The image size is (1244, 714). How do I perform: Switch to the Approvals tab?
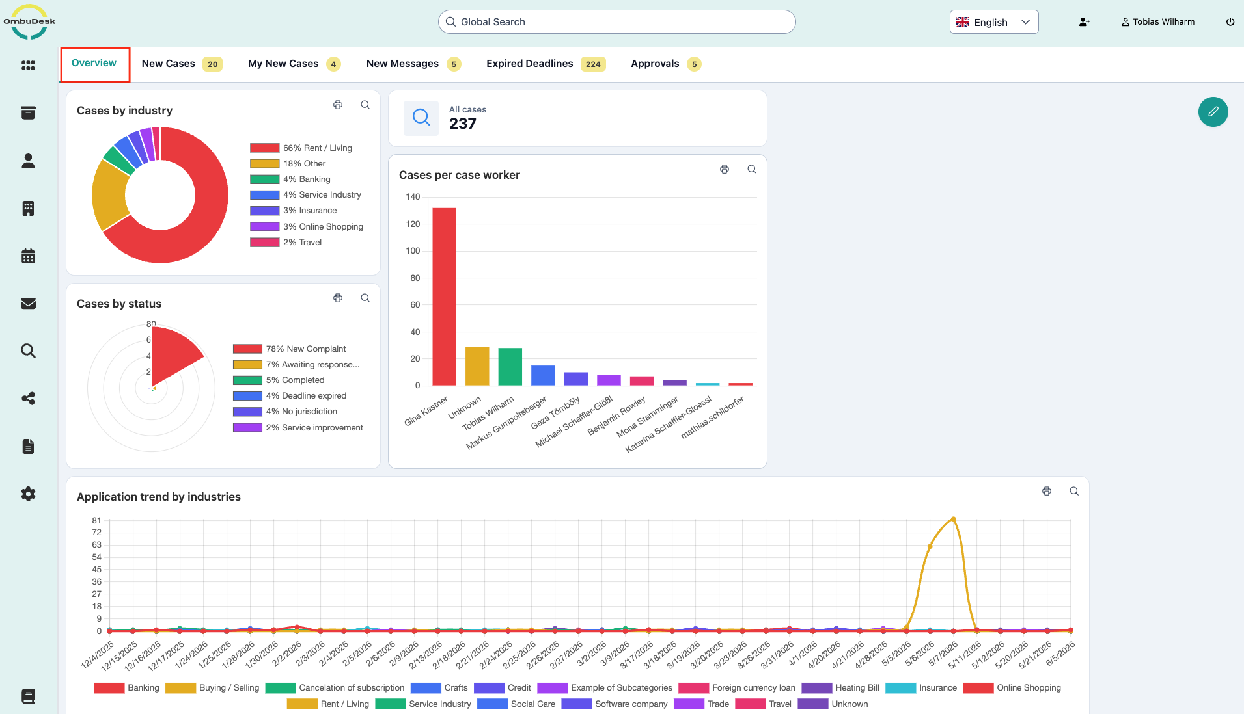coord(665,64)
